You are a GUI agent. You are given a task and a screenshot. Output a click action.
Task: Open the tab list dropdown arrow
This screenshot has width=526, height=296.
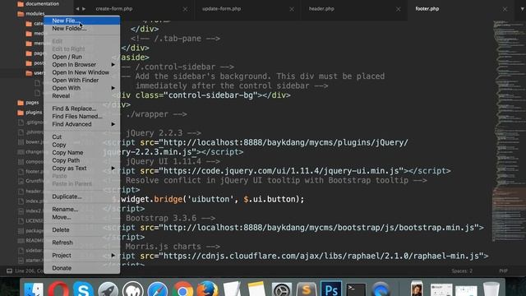523,9
